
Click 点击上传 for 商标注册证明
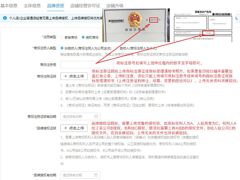pos(74,76)
